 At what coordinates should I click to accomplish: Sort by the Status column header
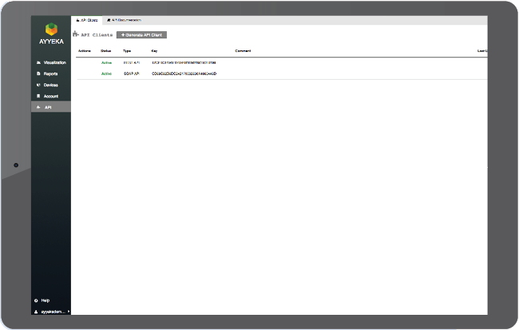(106, 50)
